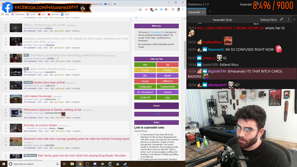
Task: Upvote 'Streamer's new wife' Animal Crossing post
Action: point(6,139)
